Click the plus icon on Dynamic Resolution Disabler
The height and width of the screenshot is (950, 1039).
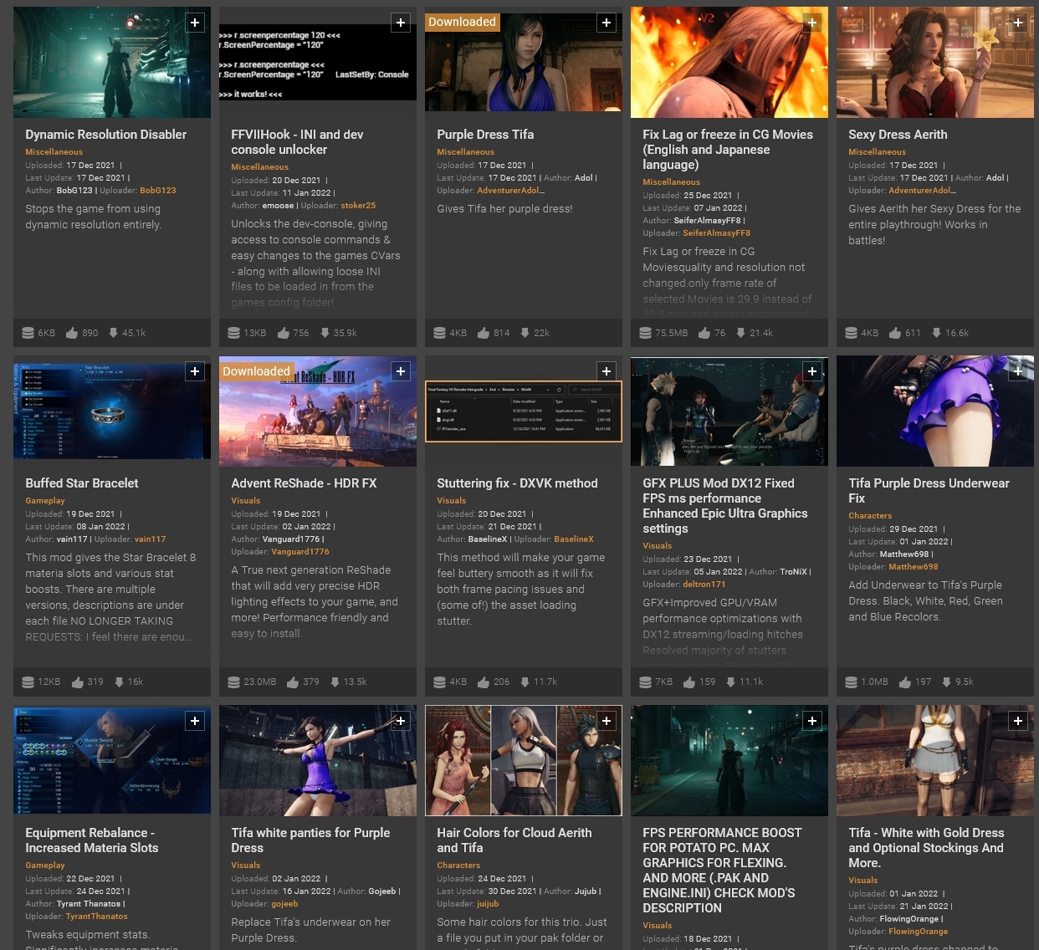click(195, 23)
